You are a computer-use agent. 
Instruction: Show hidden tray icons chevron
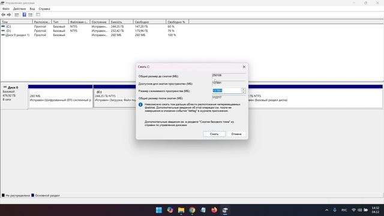point(326,210)
